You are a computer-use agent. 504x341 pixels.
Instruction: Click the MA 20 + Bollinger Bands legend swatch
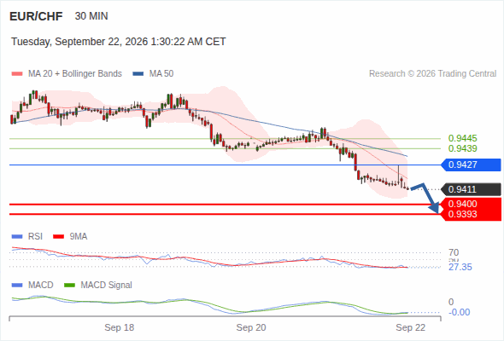click(x=17, y=74)
